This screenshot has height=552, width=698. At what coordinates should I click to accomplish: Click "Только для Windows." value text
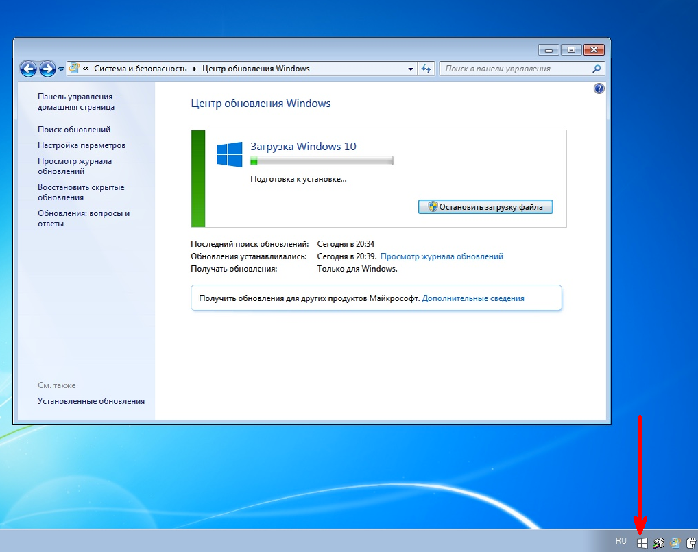coord(357,269)
